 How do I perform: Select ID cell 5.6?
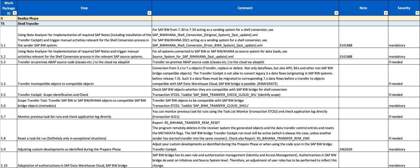(x=9, y=103)
